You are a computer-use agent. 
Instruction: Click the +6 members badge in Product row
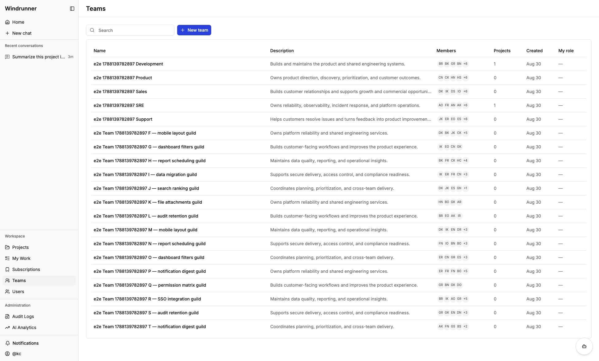click(465, 78)
